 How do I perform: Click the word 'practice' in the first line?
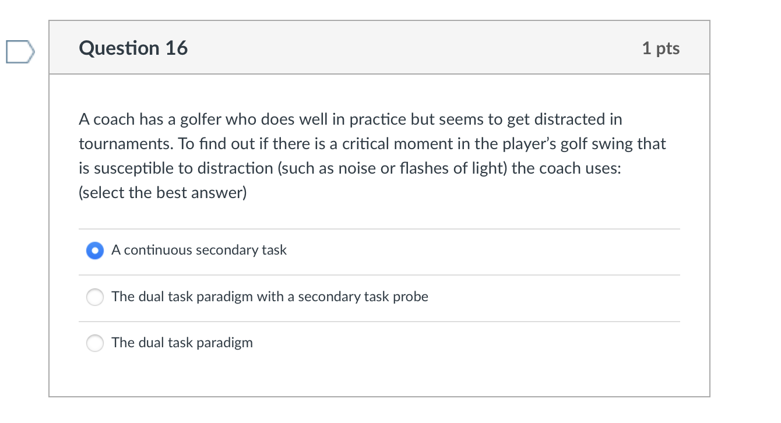378,119
